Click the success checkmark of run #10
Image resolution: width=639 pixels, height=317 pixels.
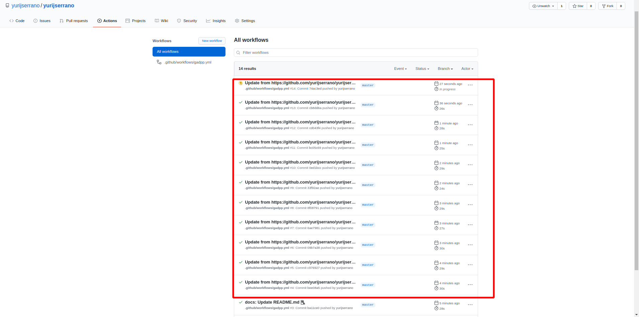point(241,162)
